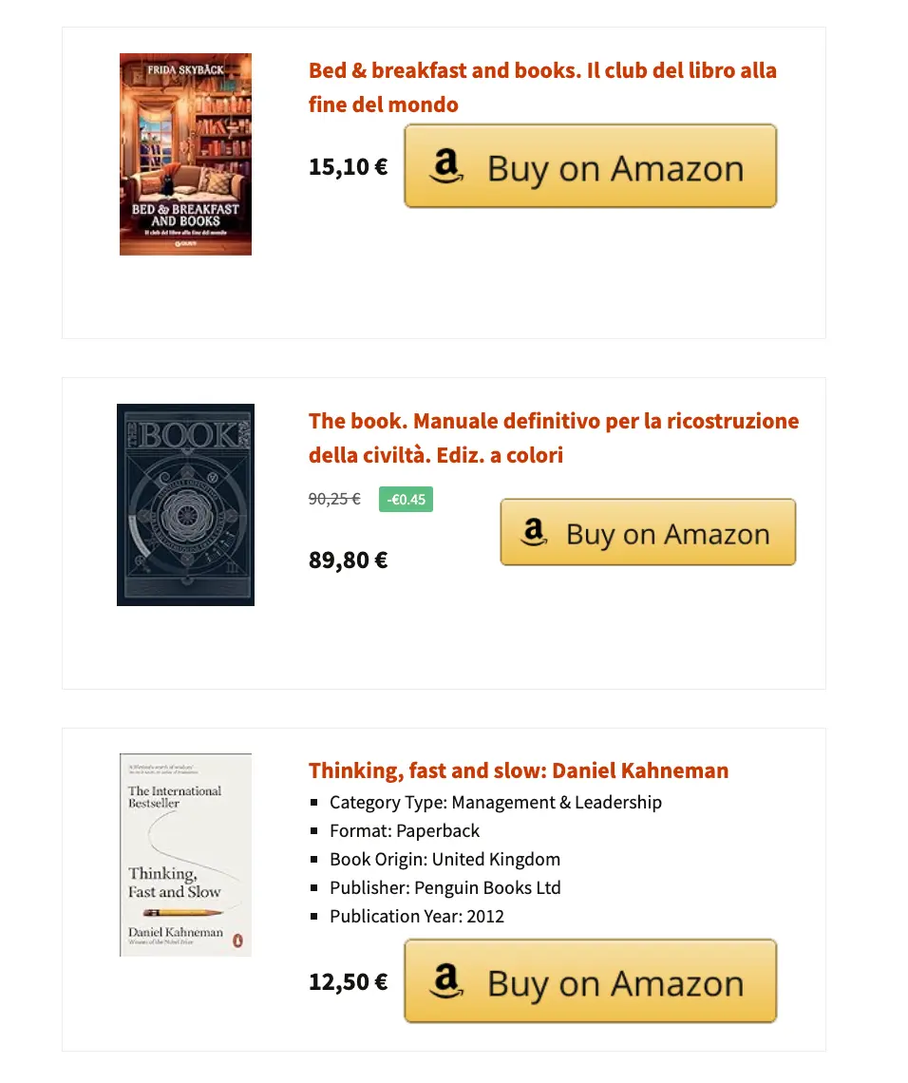Open The Book dark cover thumbnail
This screenshot has width=908, height=1083.
click(x=185, y=504)
